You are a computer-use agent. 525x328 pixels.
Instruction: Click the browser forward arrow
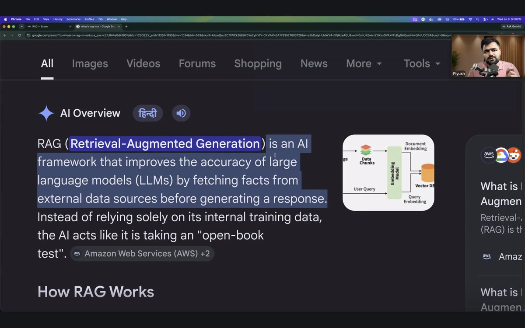[x=12, y=35]
